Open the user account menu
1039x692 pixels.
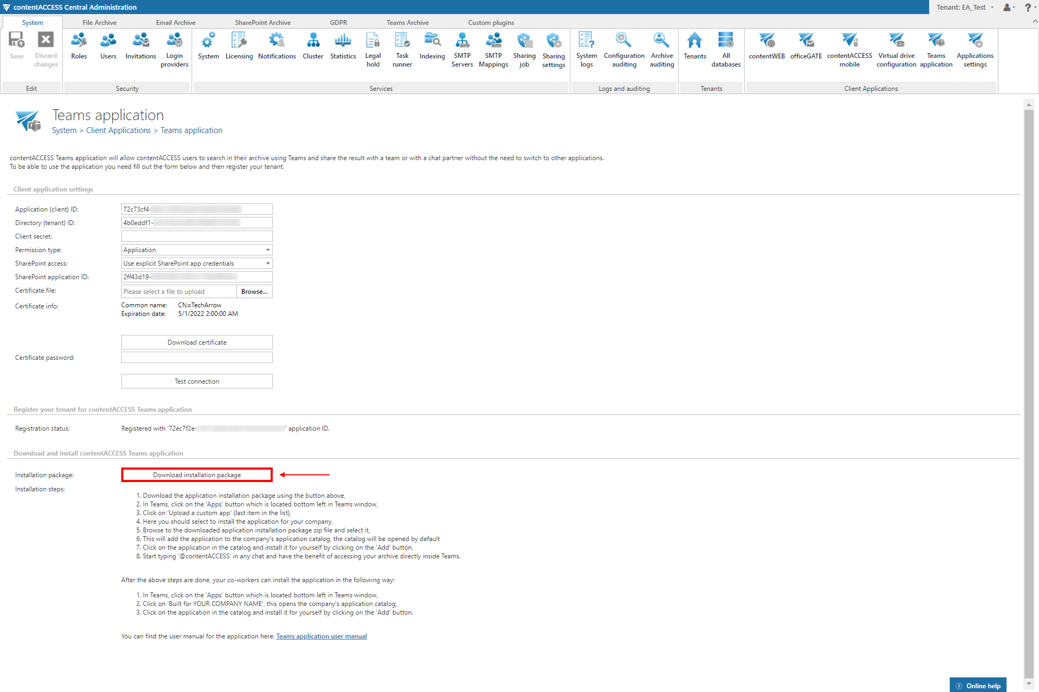[1009, 7]
